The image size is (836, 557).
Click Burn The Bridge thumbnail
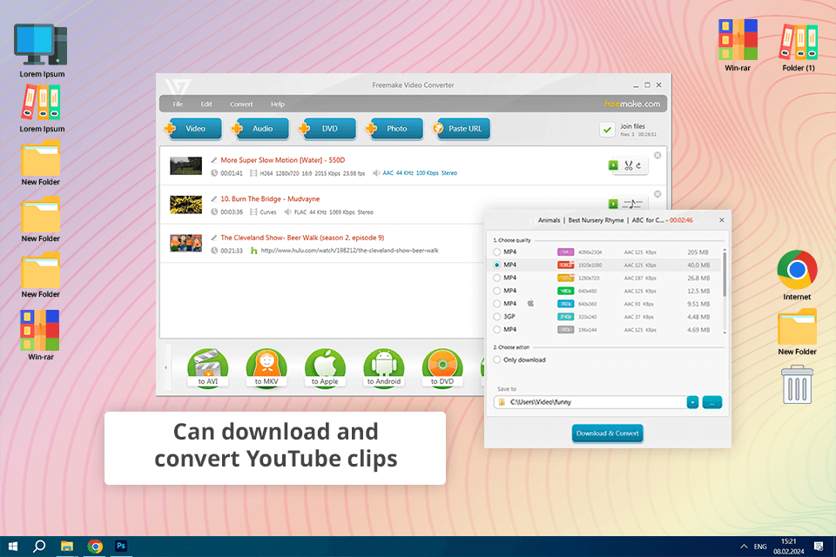tap(185, 205)
